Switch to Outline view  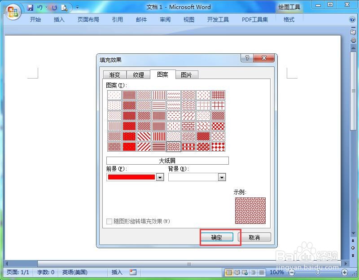[x=254, y=272]
